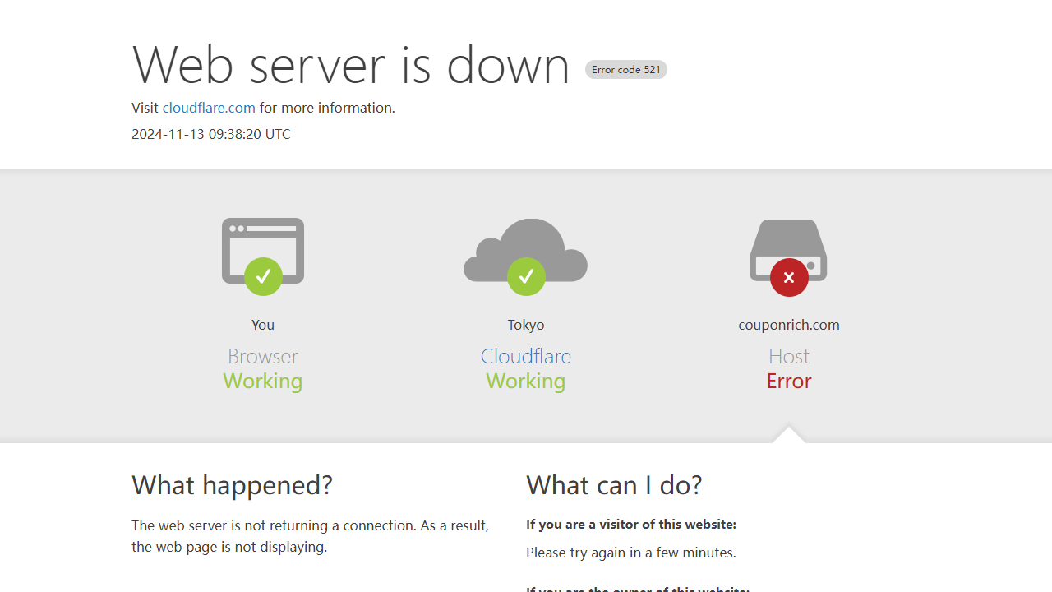Click the green checkmark on browser icon
The height and width of the screenshot is (592, 1052).
(263, 277)
